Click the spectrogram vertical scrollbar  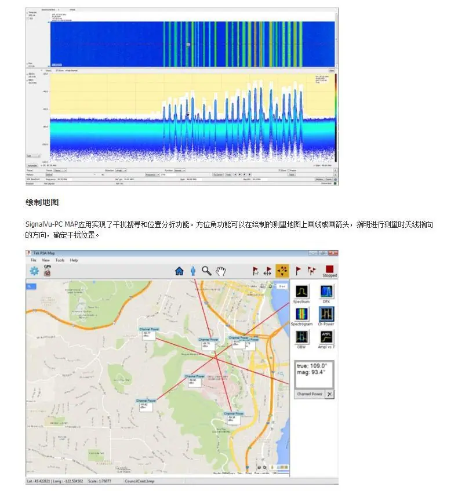coord(336,40)
